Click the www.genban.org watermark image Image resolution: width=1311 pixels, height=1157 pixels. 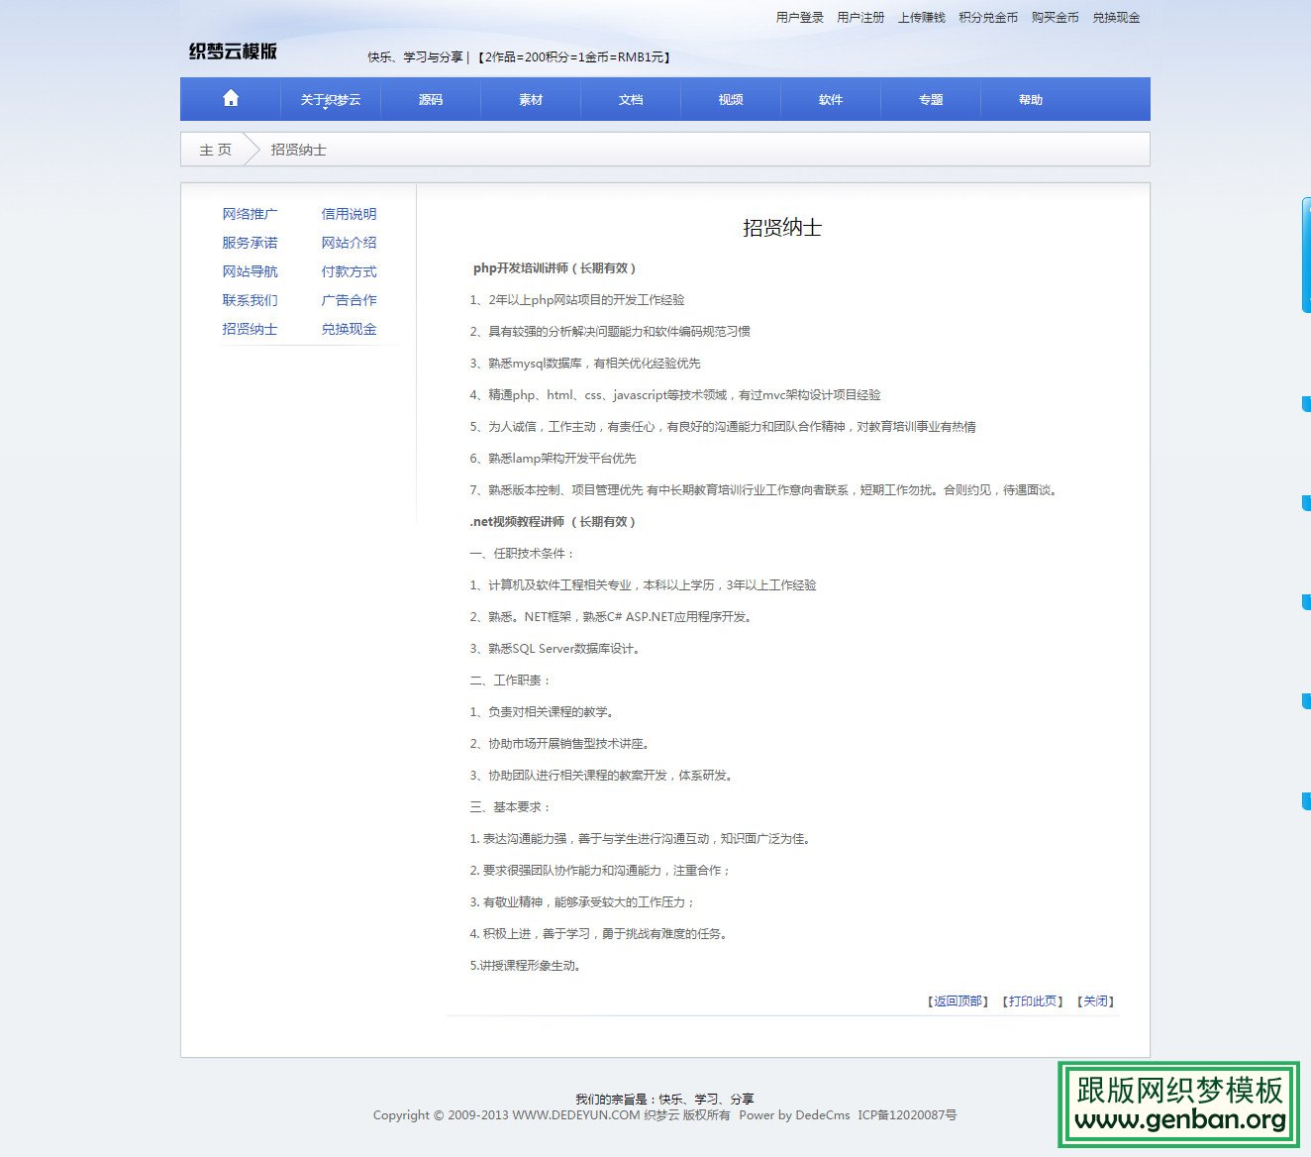pos(1180,1105)
